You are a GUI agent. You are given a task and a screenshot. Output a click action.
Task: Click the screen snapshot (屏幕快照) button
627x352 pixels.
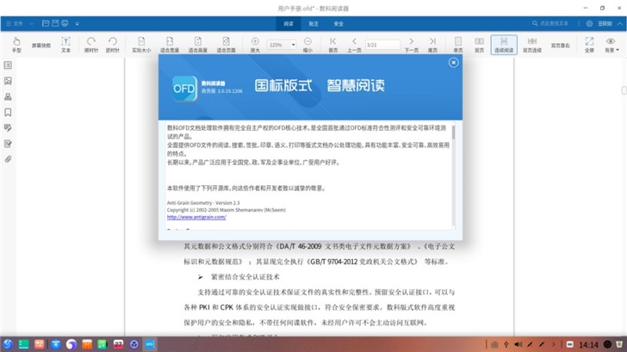click(41, 46)
